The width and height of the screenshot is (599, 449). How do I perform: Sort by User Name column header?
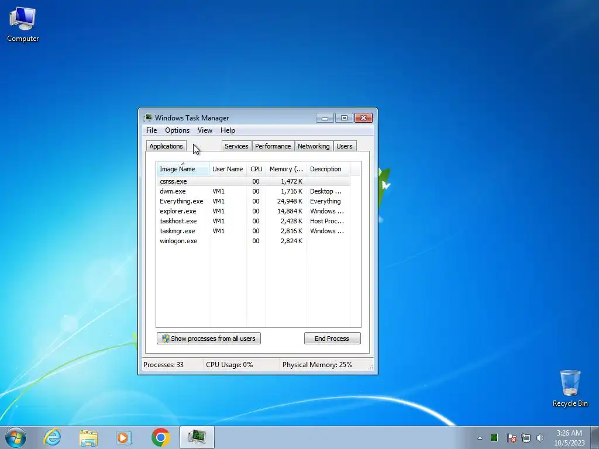coord(228,169)
